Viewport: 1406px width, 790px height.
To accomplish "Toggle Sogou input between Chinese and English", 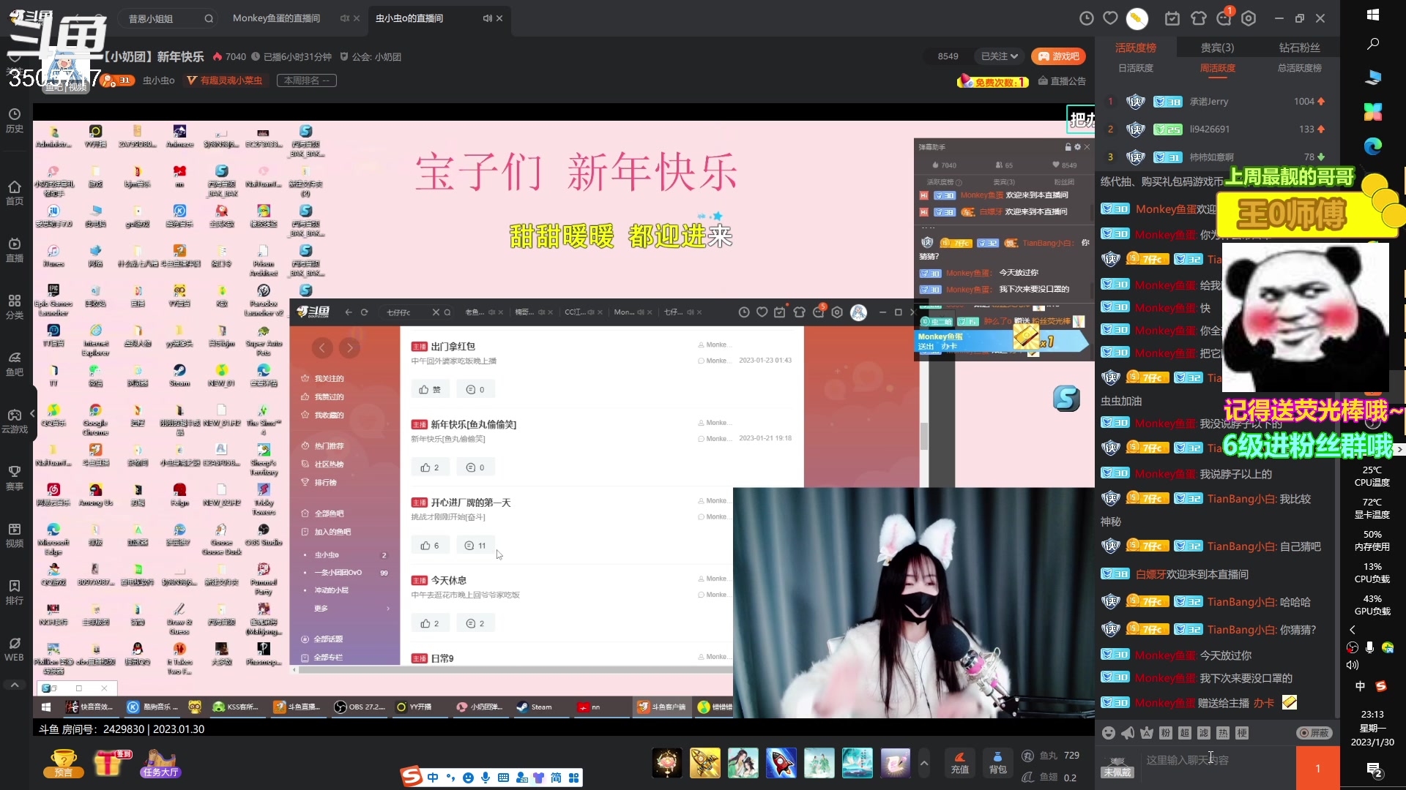I will click(x=432, y=777).
